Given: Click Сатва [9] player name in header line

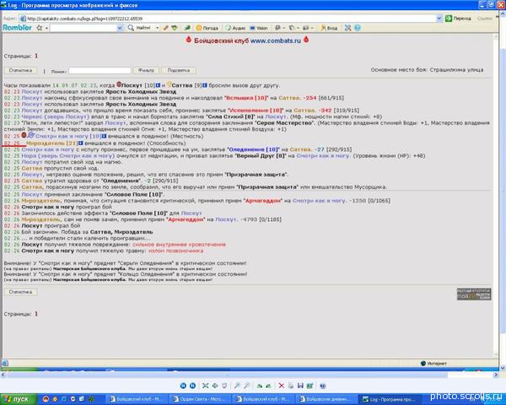Looking at the screenshot, I should (x=186, y=85).
